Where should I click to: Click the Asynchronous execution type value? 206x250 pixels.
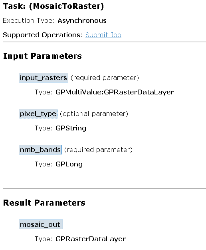pos(82,20)
